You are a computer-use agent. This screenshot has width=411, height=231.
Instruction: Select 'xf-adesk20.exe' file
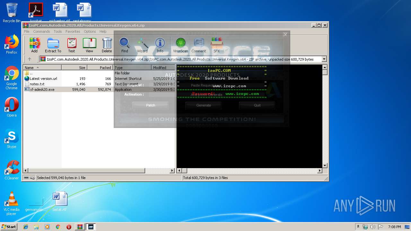coord(100,90)
